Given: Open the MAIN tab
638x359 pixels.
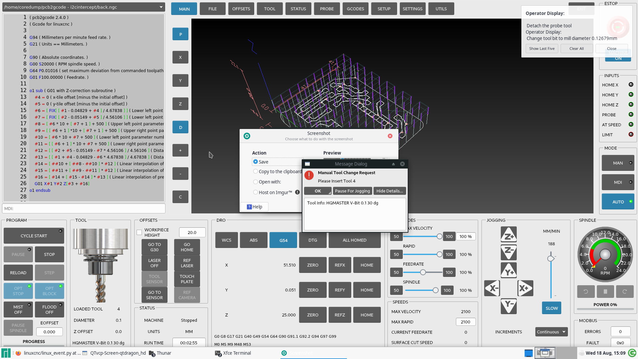Looking at the screenshot, I should tap(184, 9).
